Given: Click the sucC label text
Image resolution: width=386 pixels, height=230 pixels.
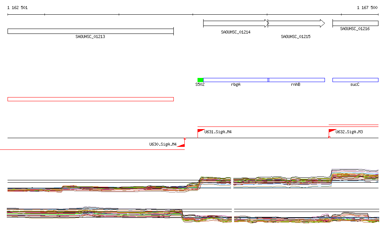Looking at the screenshot, I should (x=355, y=85).
